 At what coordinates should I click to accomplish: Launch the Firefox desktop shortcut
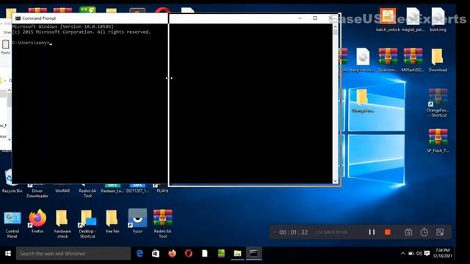[x=37, y=221]
